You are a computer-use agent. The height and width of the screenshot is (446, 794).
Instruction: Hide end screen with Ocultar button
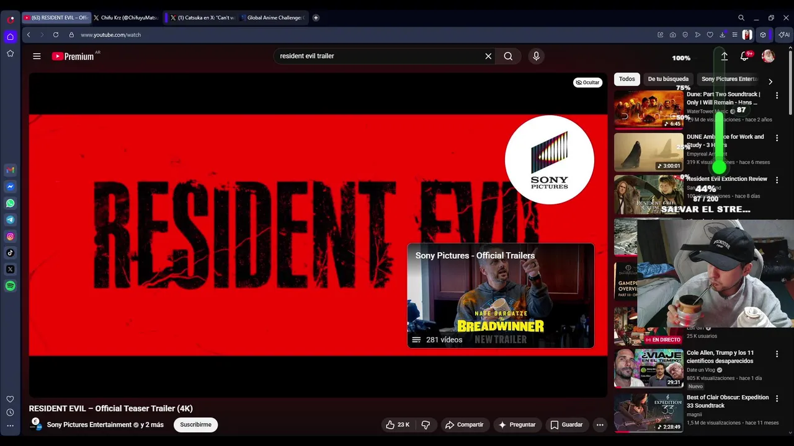[x=587, y=82]
